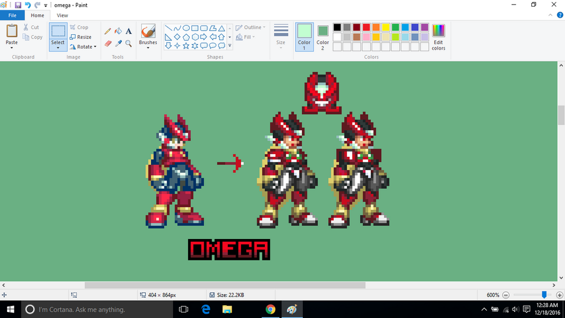
Task: Open the Outline dropdown
Action: [250, 28]
